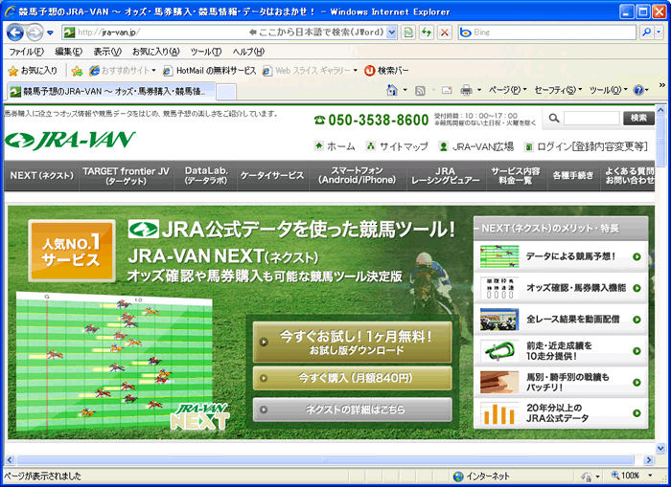
Task: Open the ファイル(F) menu
Action: [x=27, y=52]
